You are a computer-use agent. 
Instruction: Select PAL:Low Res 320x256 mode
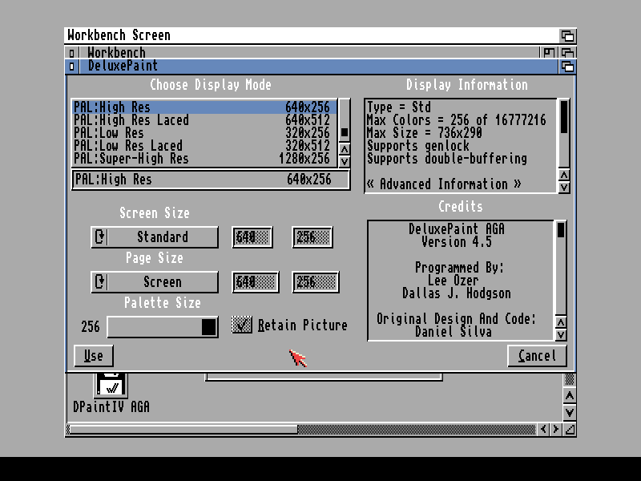point(205,132)
